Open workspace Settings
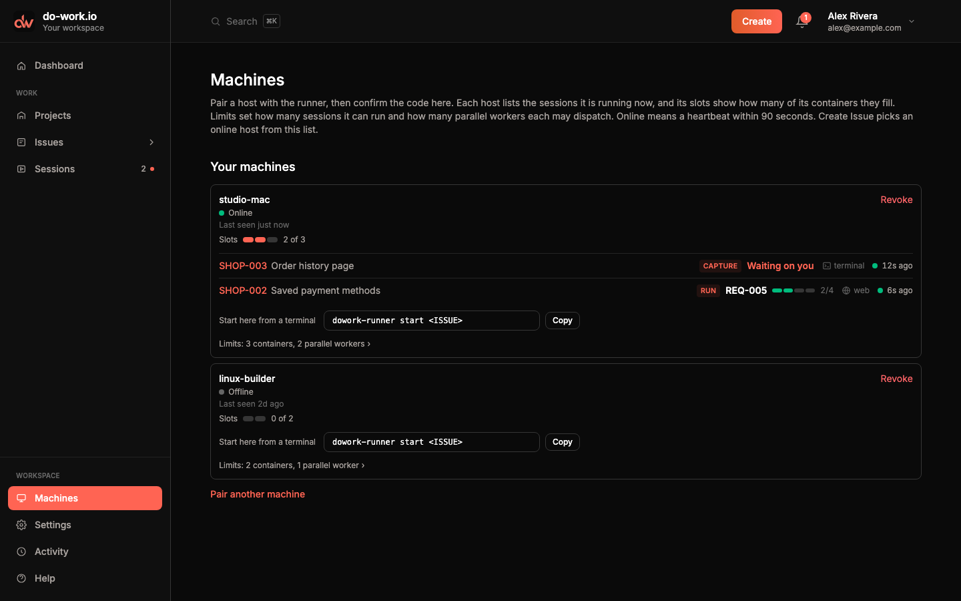961x601 pixels. (x=85, y=525)
